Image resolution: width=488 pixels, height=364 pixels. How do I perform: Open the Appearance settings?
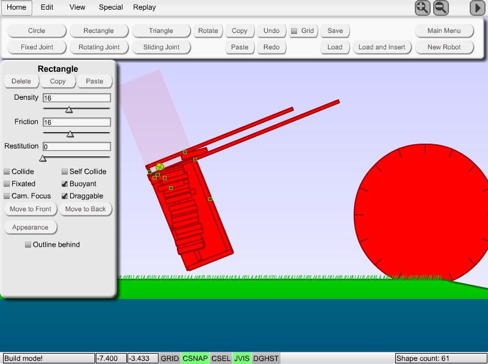click(x=30, y=227)
